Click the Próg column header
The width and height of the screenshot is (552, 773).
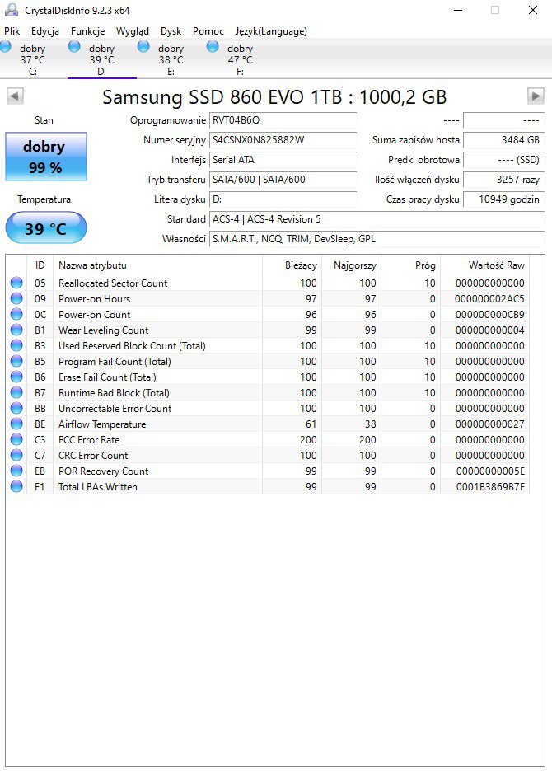[x=411, y=265]
